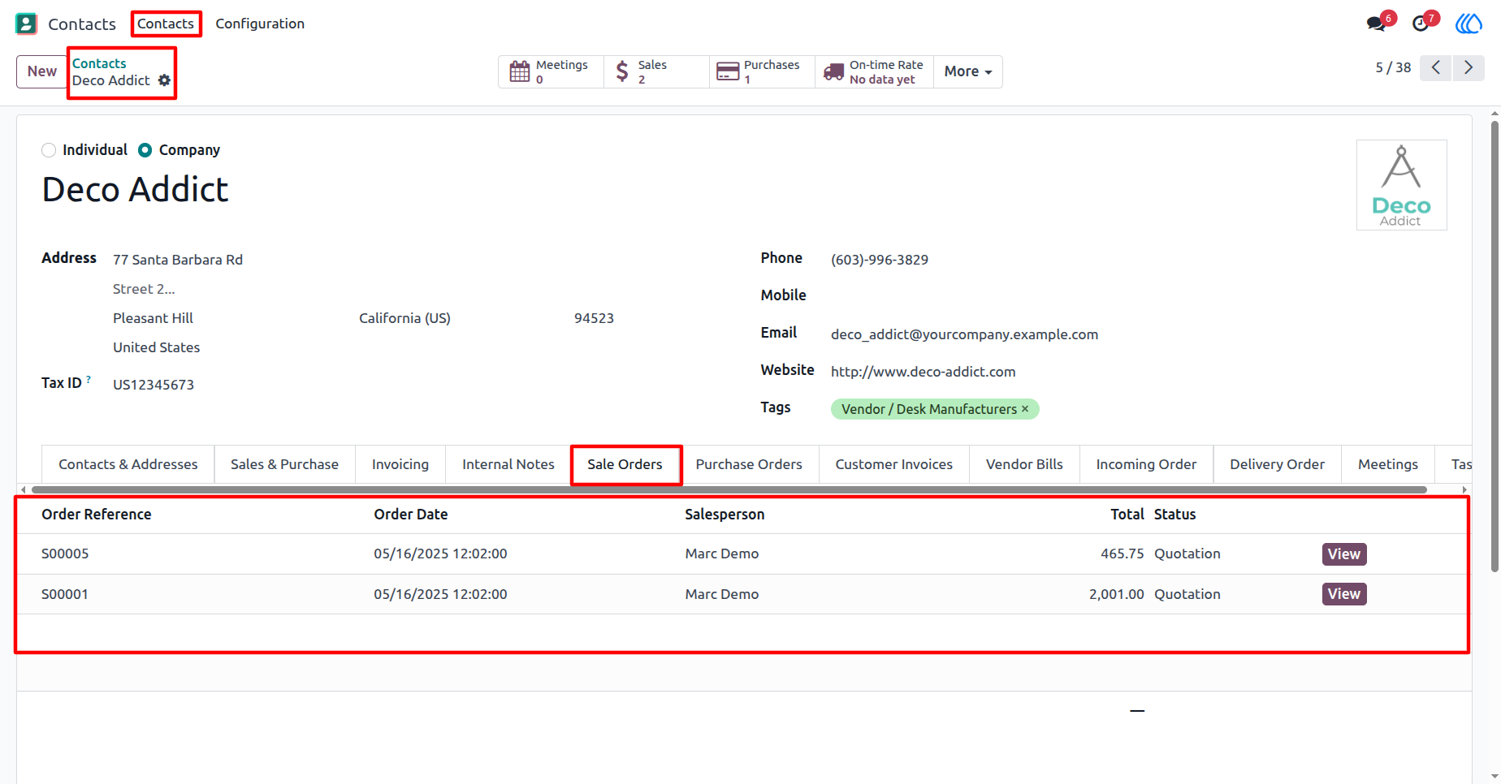Switch to Customer Invoices tab
Image resolution: width=1501 pixels, height=784 pixels.
pos(894,464)
